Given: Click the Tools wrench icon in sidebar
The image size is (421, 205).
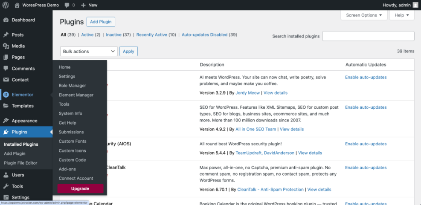Looking at the screenshot, I should (x=6, y=186).
